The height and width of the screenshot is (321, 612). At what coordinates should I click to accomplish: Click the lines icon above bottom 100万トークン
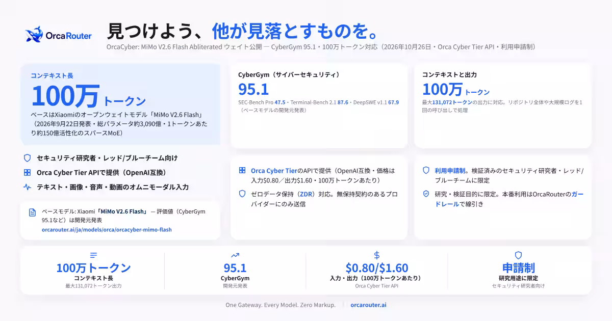[93, 255]
